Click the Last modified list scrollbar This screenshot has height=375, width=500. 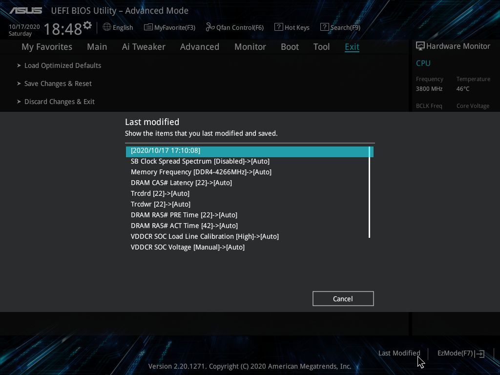(369, 192)
